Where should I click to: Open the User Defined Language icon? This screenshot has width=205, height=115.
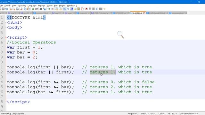pos(75,9)
